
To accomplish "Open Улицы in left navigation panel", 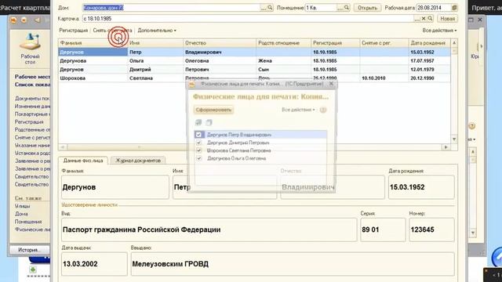I will 22,206.
